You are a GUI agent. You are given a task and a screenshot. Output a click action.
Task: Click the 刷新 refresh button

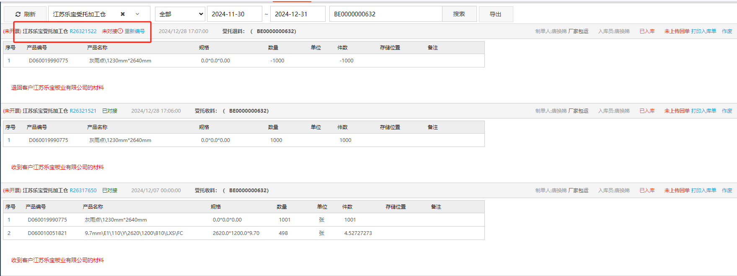click(x=25, y=14)
